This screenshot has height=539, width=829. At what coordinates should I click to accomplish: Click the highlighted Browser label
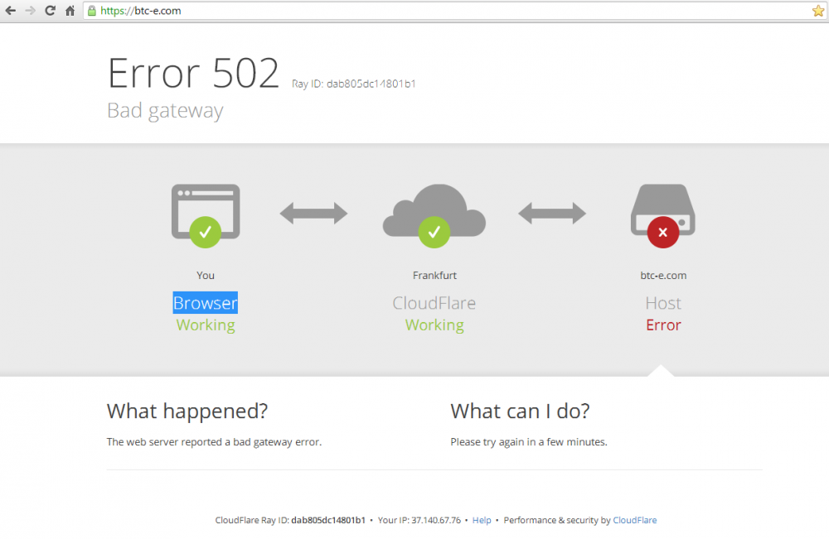pos(205,303)
